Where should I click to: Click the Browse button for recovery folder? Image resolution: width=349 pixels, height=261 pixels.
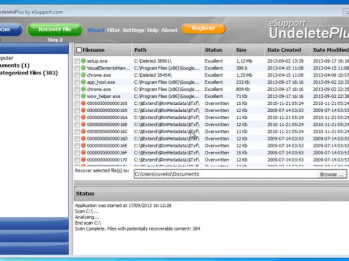332,174
